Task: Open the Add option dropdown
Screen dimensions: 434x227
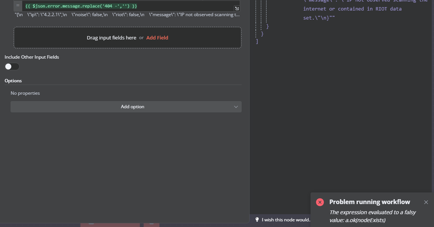Action: [126, 107]
